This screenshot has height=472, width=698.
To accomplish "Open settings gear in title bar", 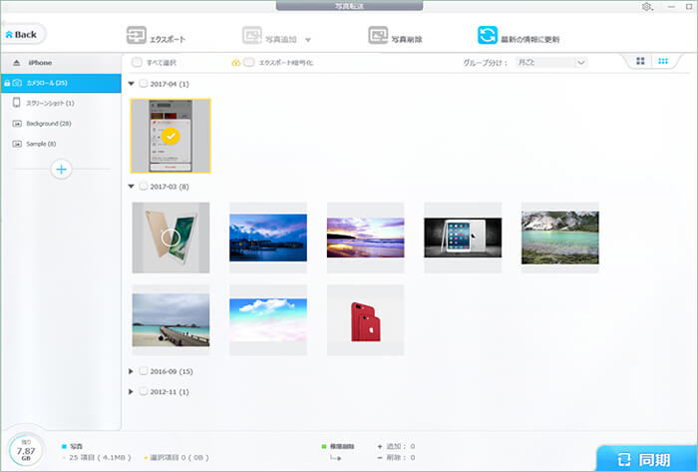I will [647, 6].
